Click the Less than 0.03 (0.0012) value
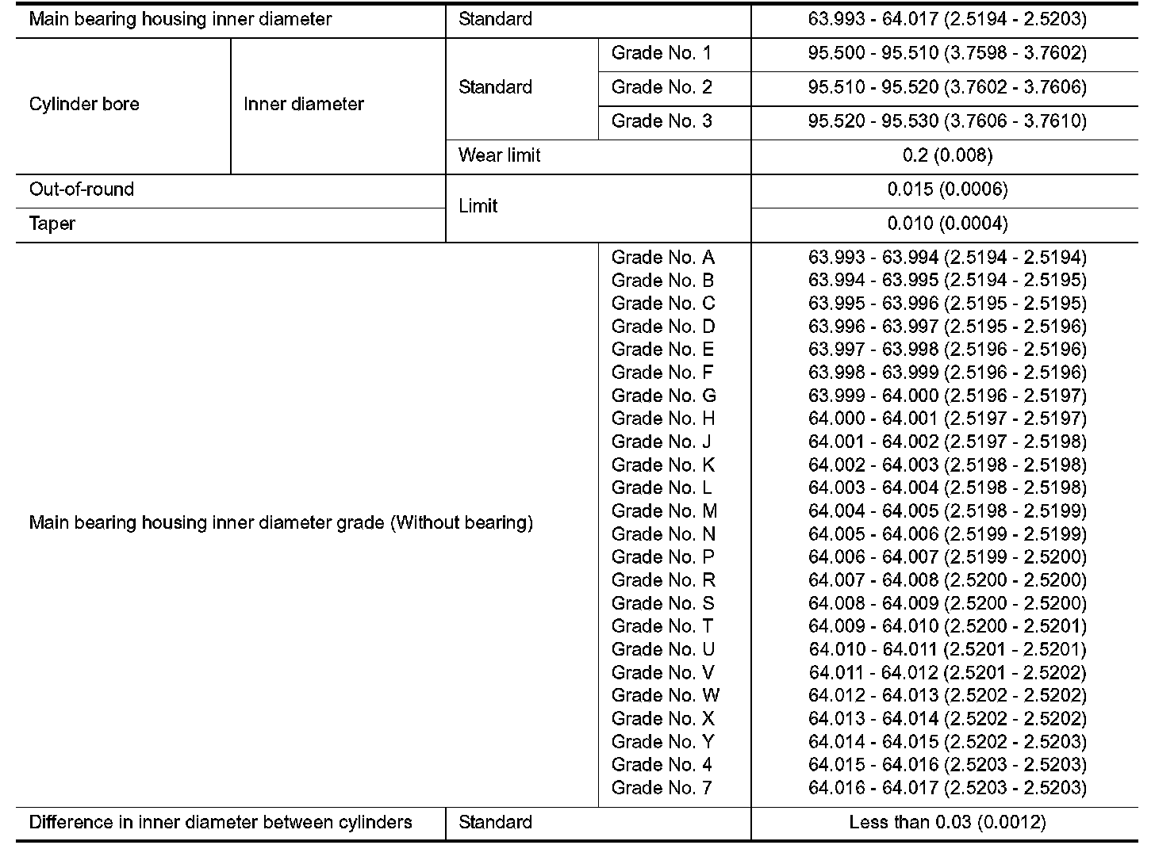 pos(947,822)
